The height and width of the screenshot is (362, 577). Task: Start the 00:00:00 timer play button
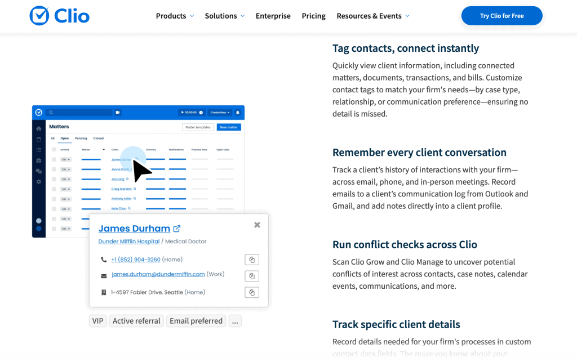(x=182, y=113)
